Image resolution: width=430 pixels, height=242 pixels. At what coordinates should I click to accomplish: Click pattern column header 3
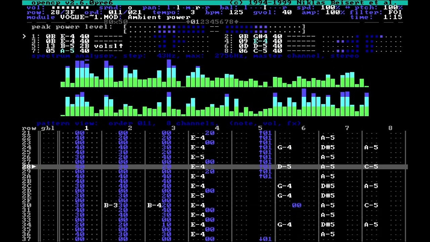tap(173, 128)
